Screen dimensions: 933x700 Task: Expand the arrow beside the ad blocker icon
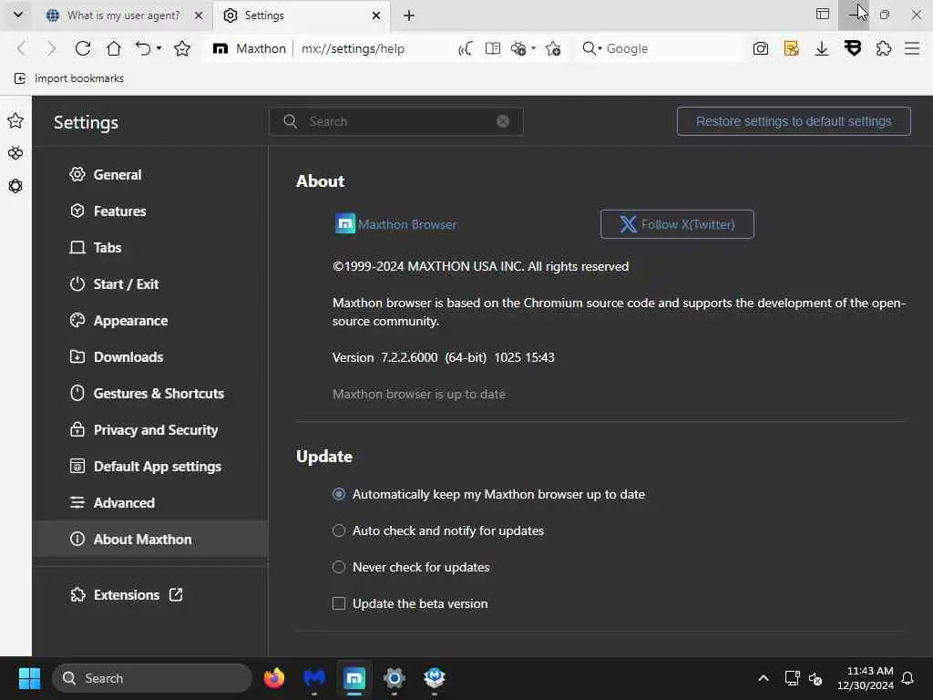pyautogui.click(x=533, y=48)
